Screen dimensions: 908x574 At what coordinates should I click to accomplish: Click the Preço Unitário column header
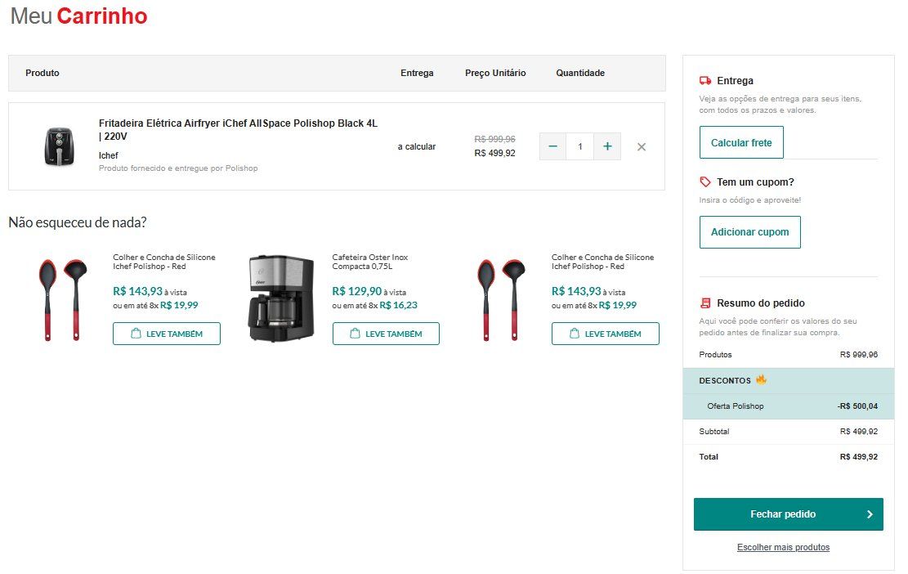(x=495, y=73)
